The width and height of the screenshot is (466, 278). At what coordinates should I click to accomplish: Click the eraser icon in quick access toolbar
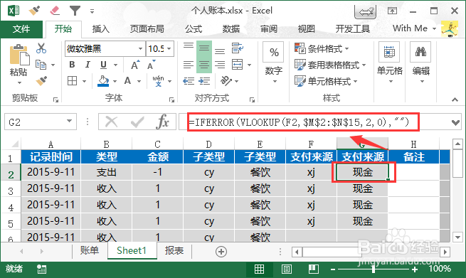[55, 11]
